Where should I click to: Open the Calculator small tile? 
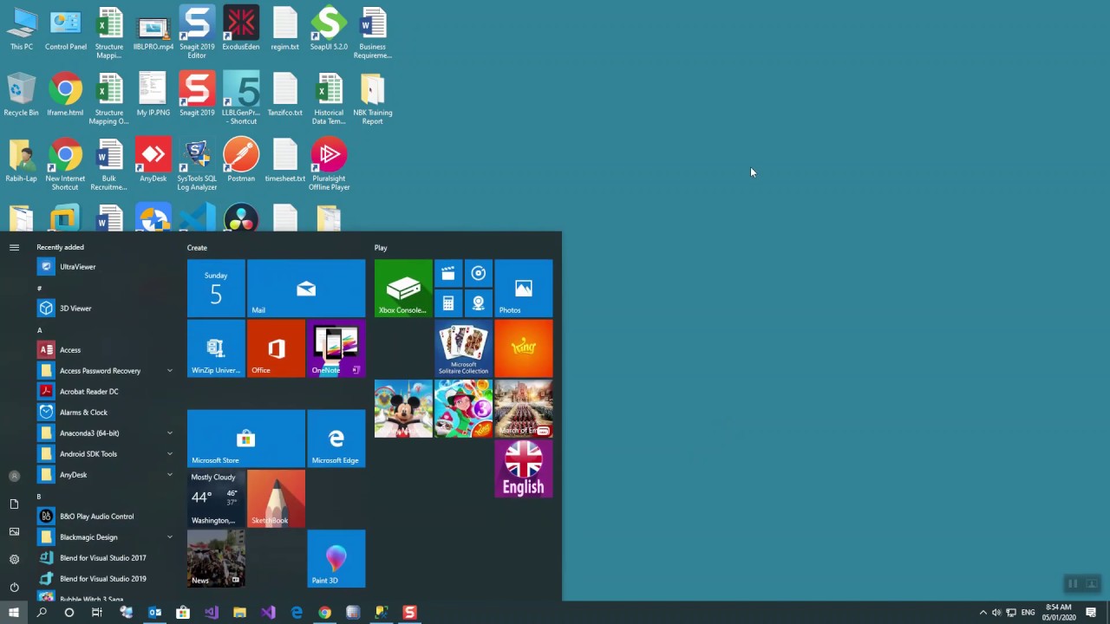[x=448, y=303]
